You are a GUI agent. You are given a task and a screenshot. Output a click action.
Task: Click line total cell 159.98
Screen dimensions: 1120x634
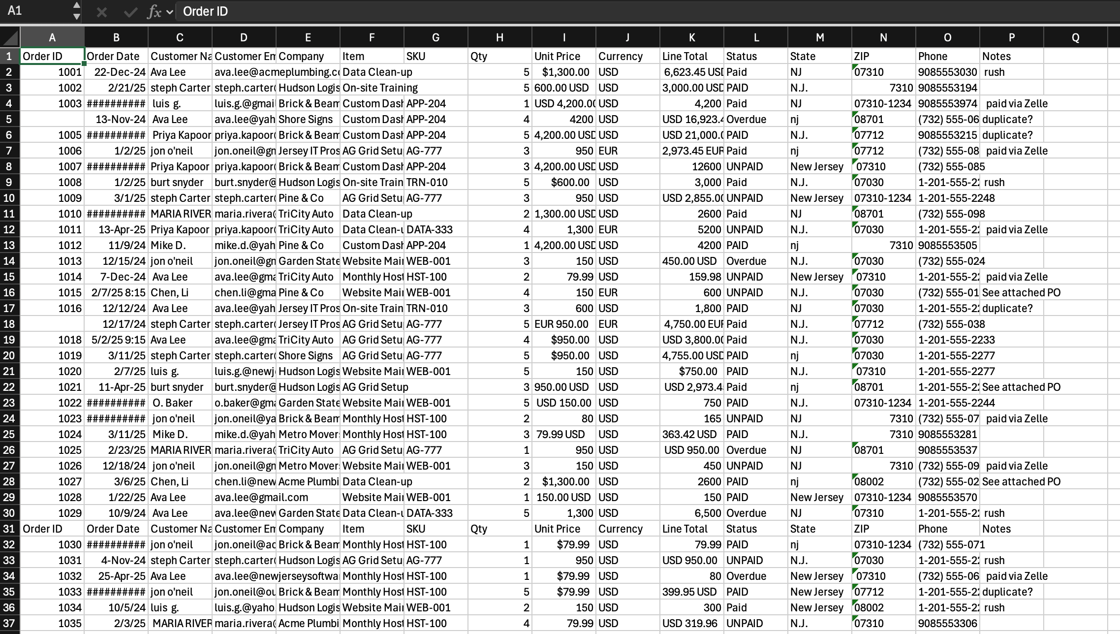tap(692, 277)
